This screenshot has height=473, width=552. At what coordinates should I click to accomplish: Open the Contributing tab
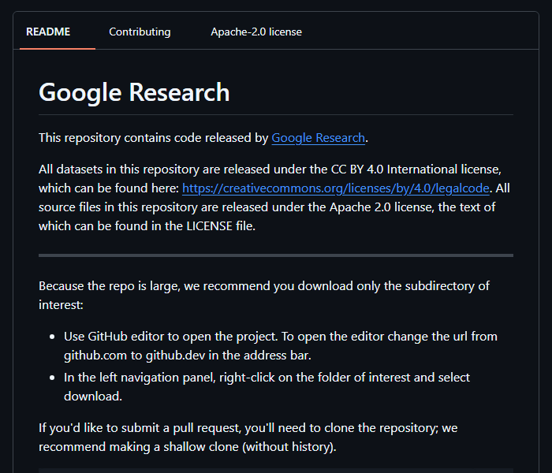140,32
